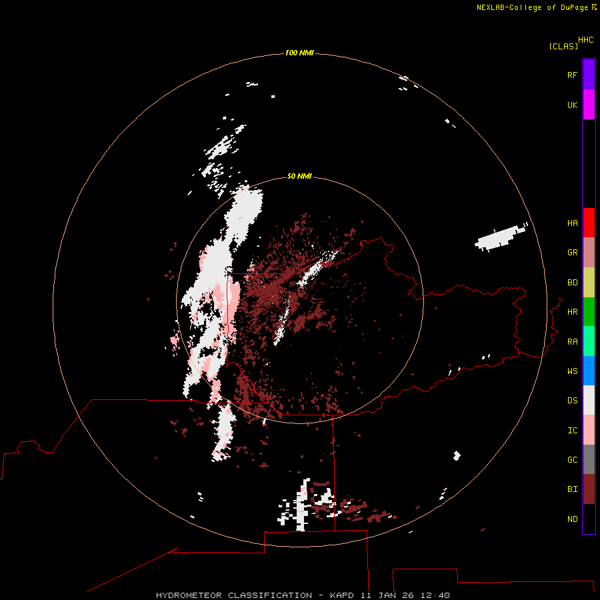Viewport: 600px width, 600px height.
Task: Click the UK magenta legend swatch
Action: 589,105
